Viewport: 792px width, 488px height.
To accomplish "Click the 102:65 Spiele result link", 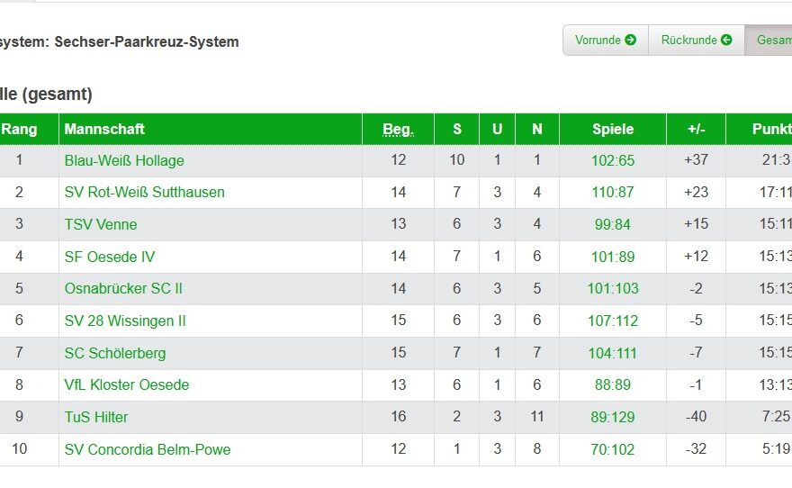I will [x=613, y=160].
